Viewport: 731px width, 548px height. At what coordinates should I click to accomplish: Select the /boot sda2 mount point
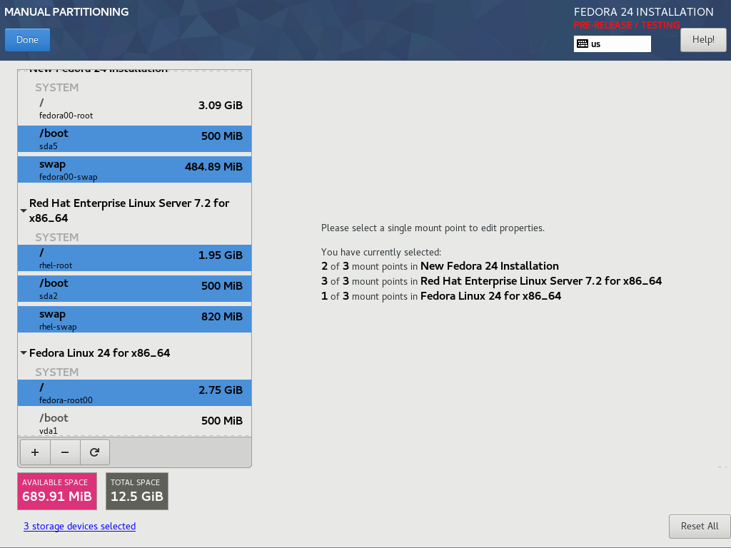pyautogui.click(x=134, y=288)
